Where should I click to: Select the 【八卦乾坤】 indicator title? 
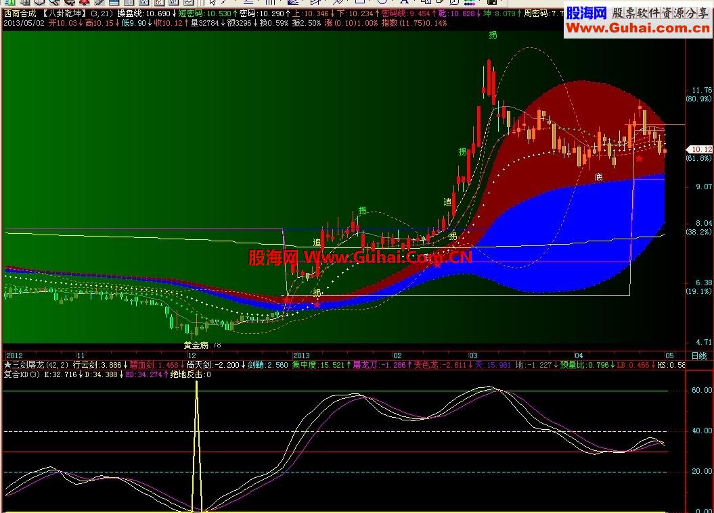tap(65, 14)
